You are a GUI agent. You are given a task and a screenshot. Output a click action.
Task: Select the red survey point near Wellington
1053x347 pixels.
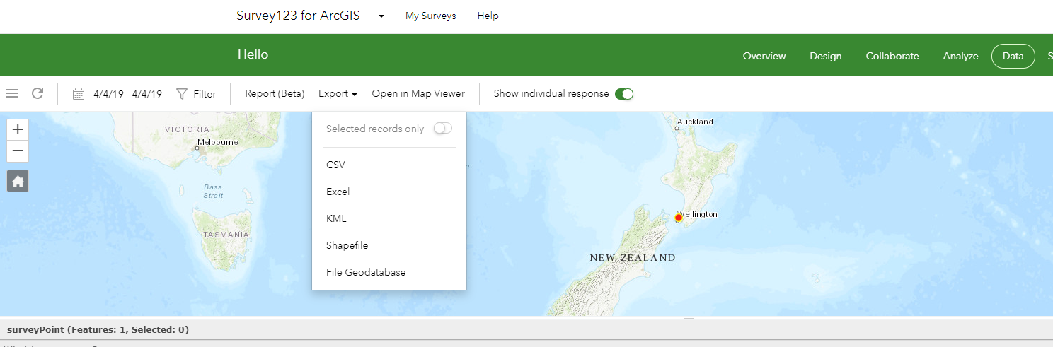[x=679, y=218]
